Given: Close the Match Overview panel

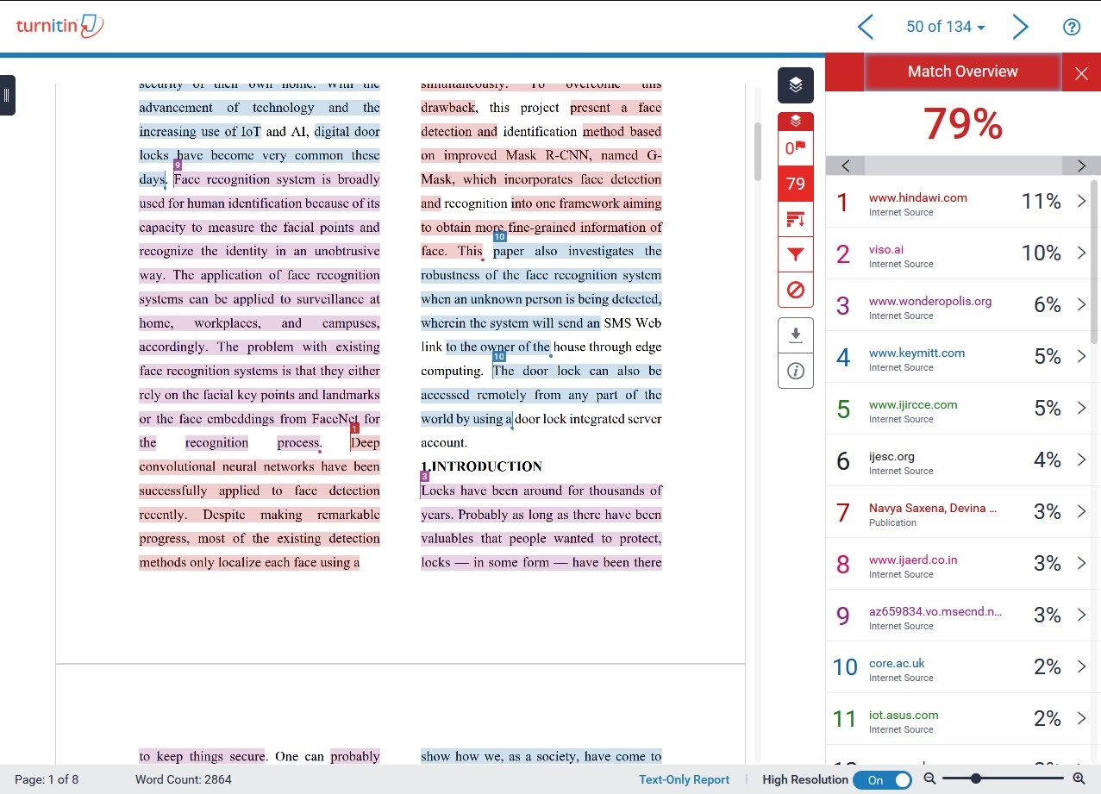Looking at the screenshot, I should pyautogui.click(x=1081, y=73).
